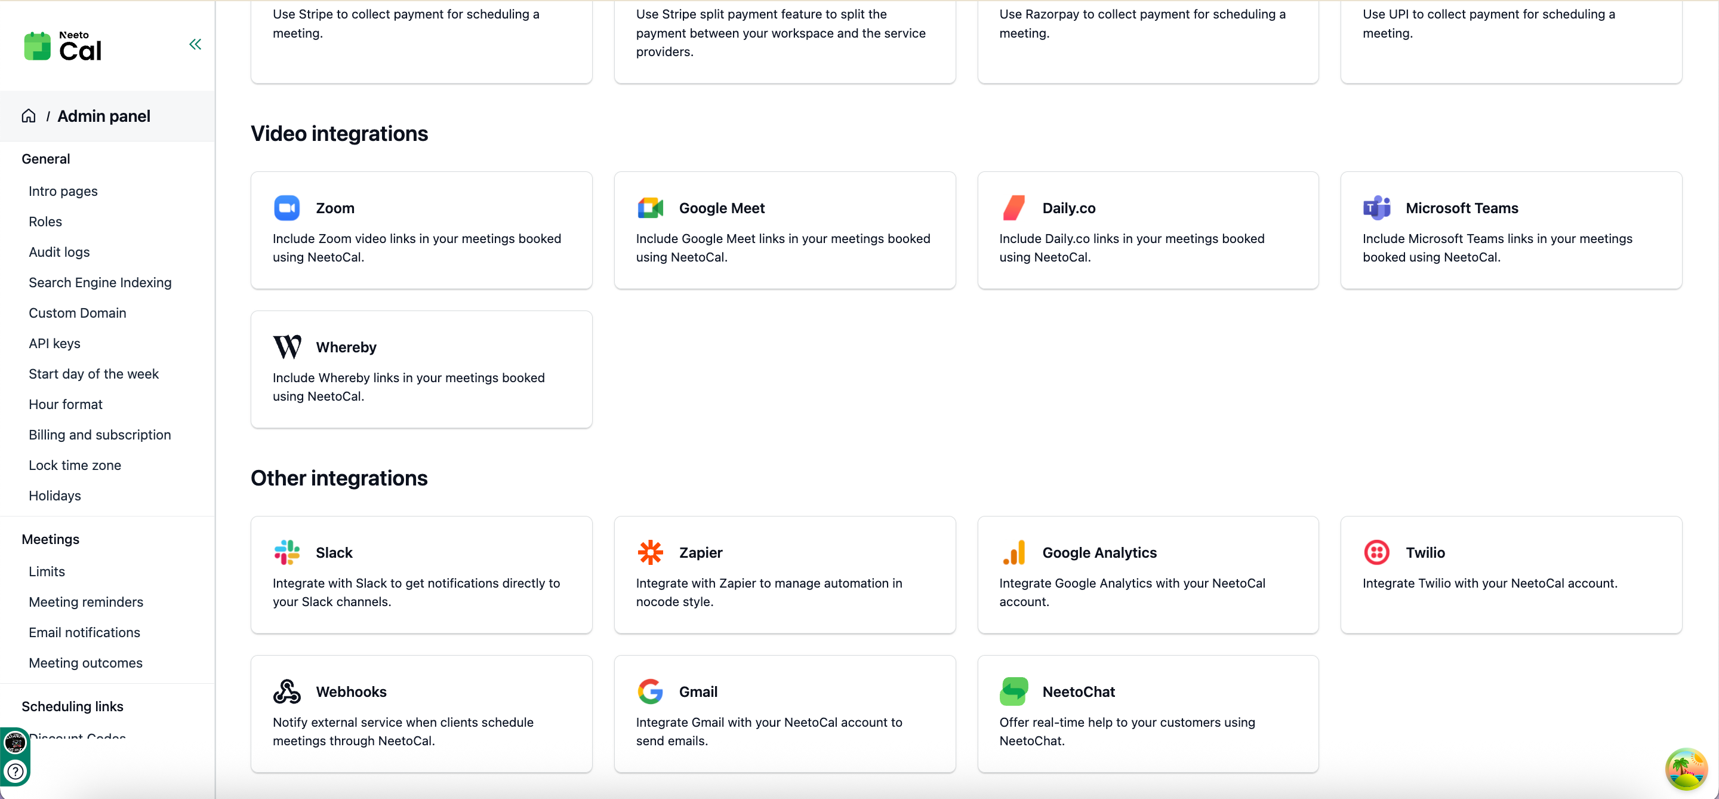Select Billing and subscription menu item
The image size is (1719, 799).
(100, 435)
